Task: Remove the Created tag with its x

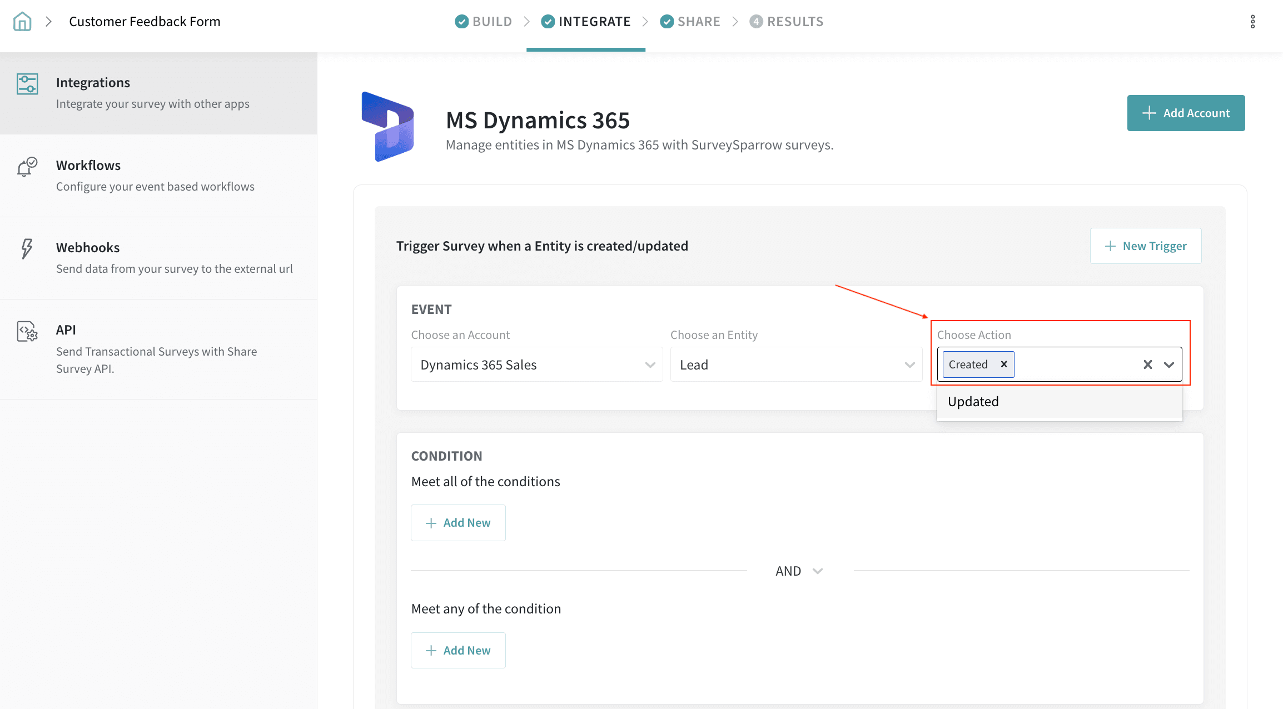Action: (1004, 364)
